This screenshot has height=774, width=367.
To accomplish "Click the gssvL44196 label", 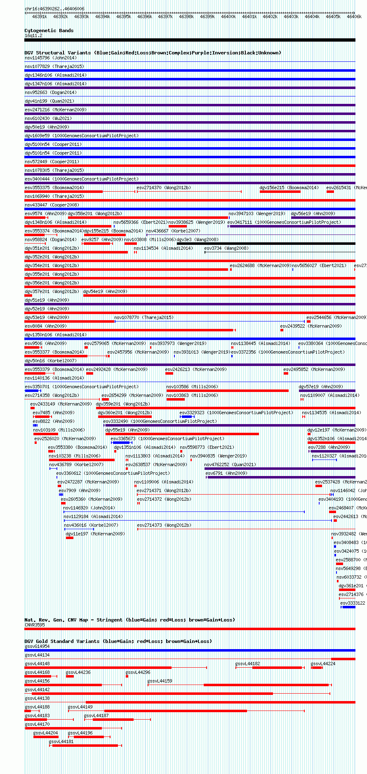I will point(80,733).
